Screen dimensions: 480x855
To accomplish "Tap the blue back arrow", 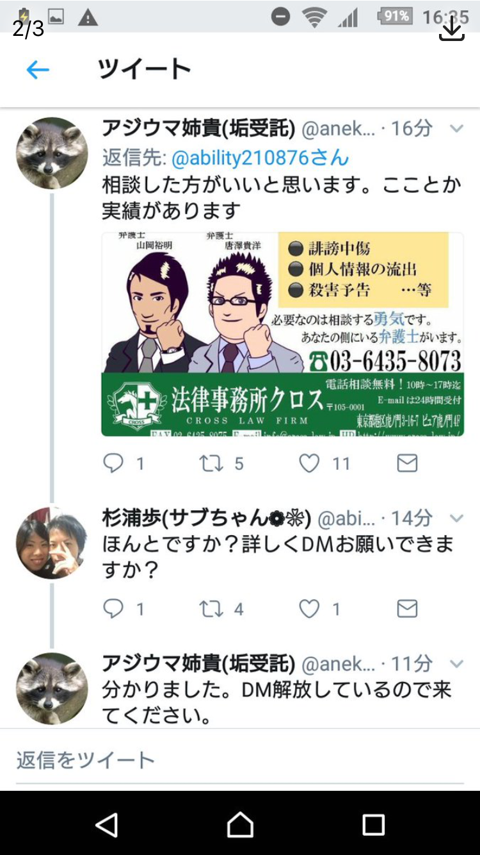I will (x=38, y=70).
